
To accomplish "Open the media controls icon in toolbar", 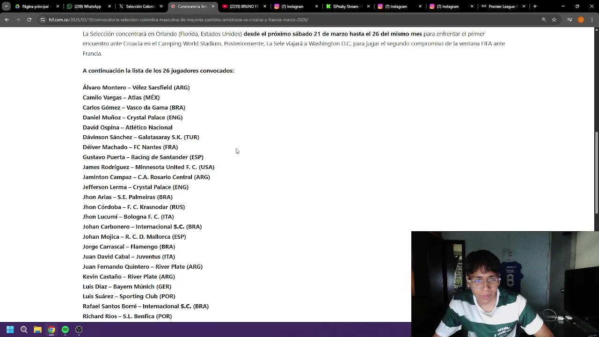I will point(570,20).
